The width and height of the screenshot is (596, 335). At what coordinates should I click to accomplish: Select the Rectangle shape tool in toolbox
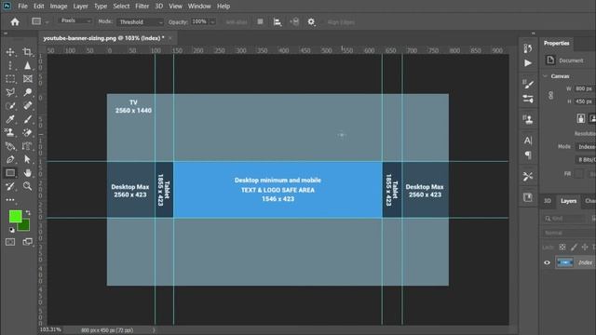[x=10, y=173]
